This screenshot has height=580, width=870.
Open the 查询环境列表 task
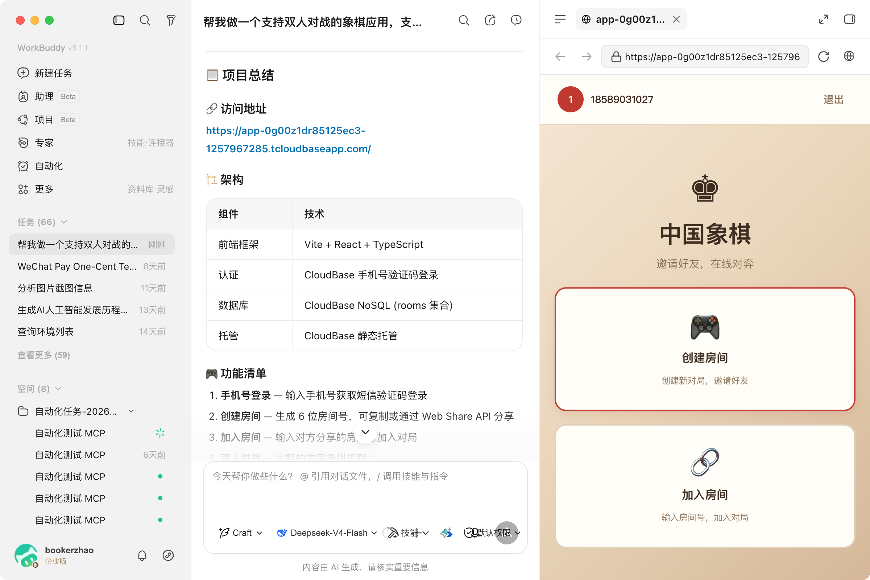click(91, 332)
